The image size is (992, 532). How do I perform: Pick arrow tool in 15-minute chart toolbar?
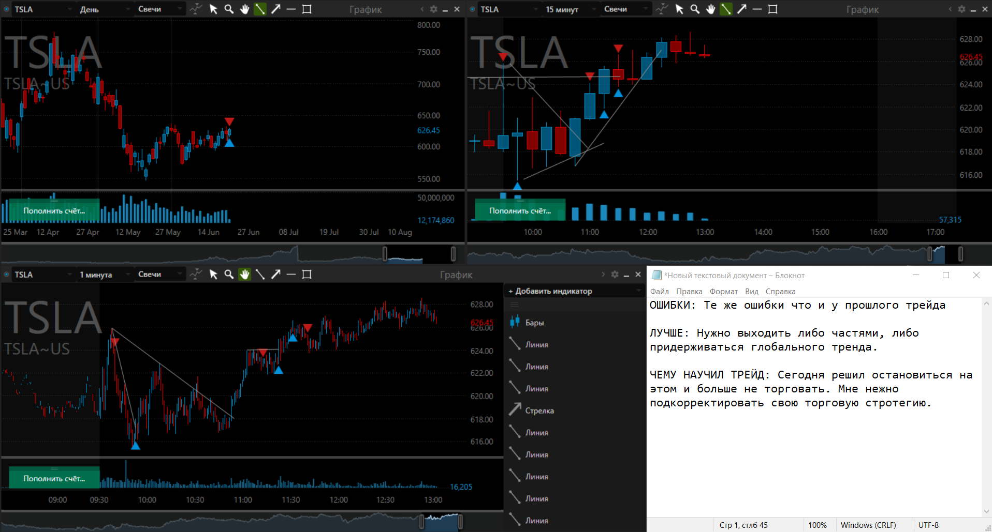[x=741, y=9]
